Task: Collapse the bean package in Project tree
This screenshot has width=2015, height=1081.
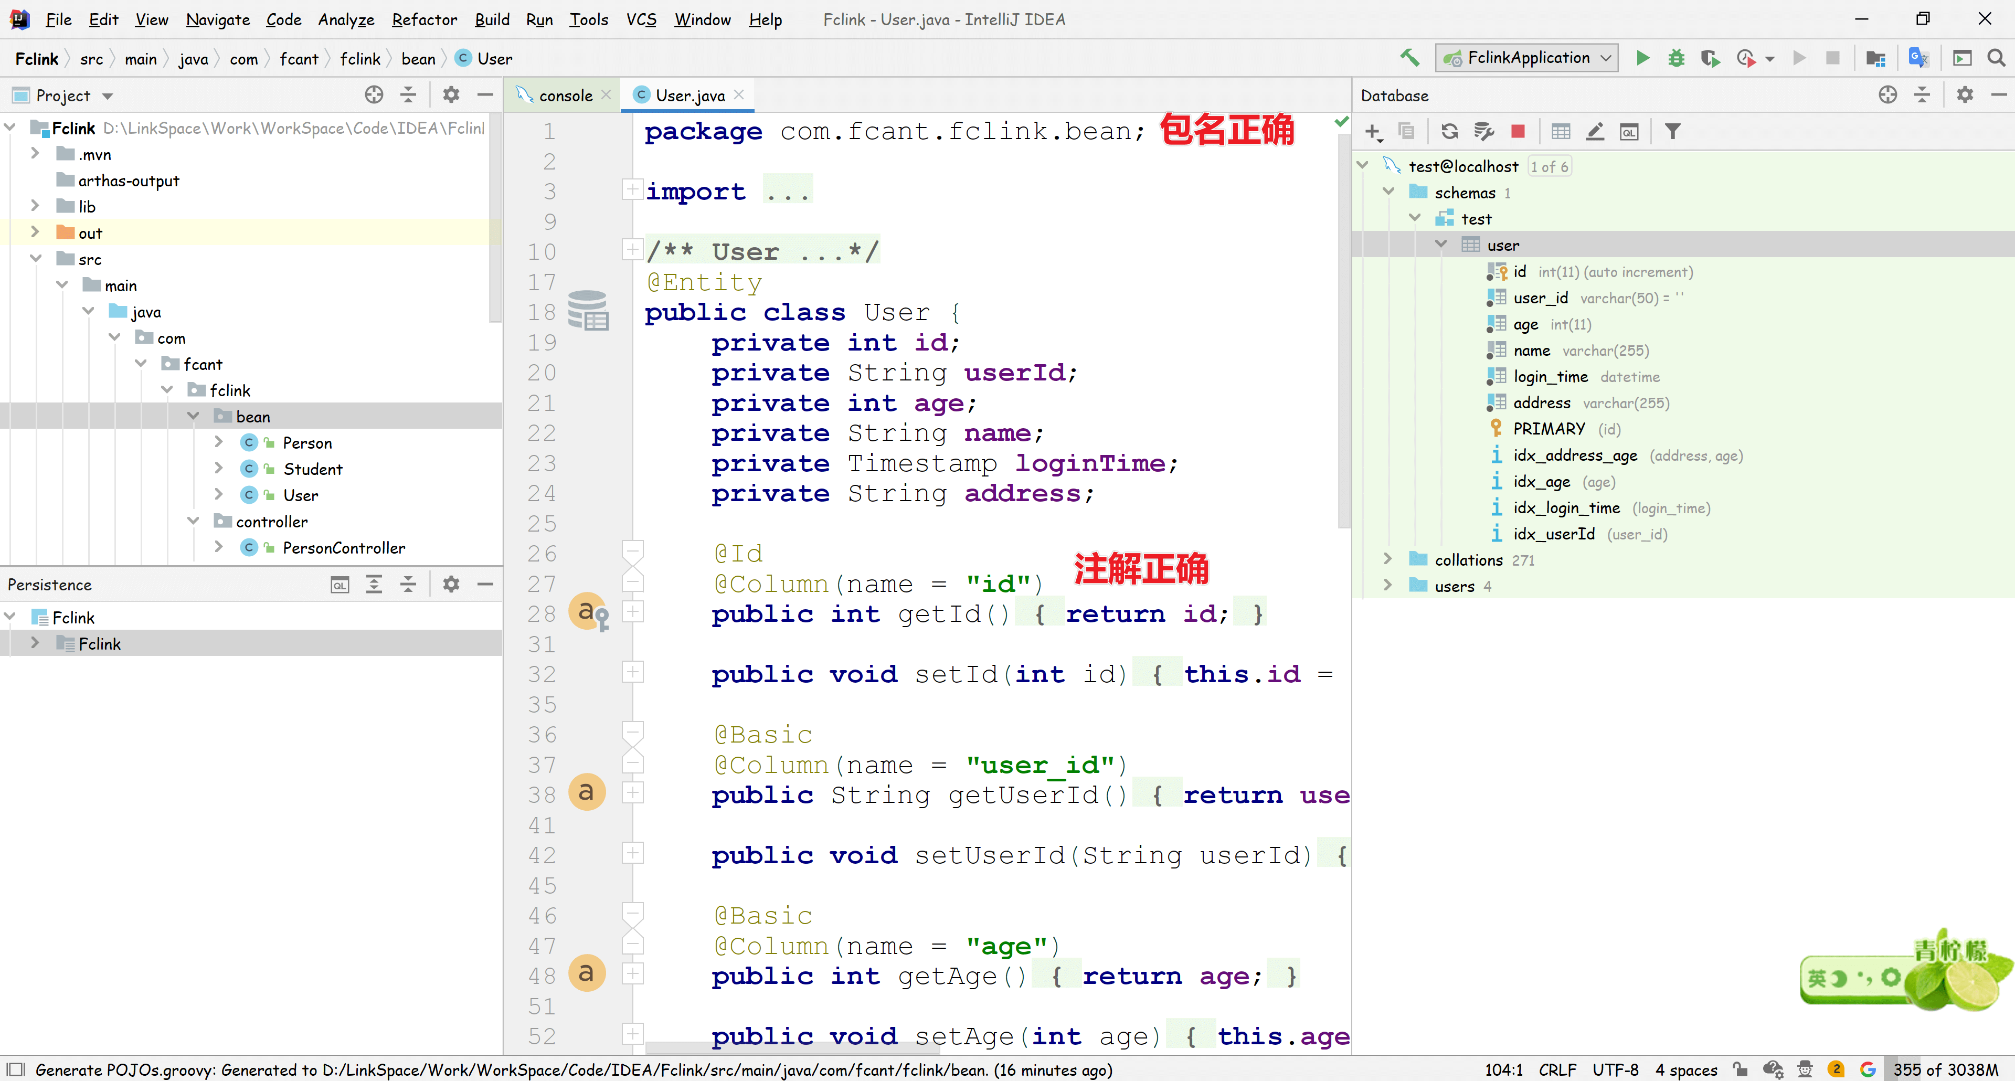Action: pyautogui.click(x=193, y=416)
